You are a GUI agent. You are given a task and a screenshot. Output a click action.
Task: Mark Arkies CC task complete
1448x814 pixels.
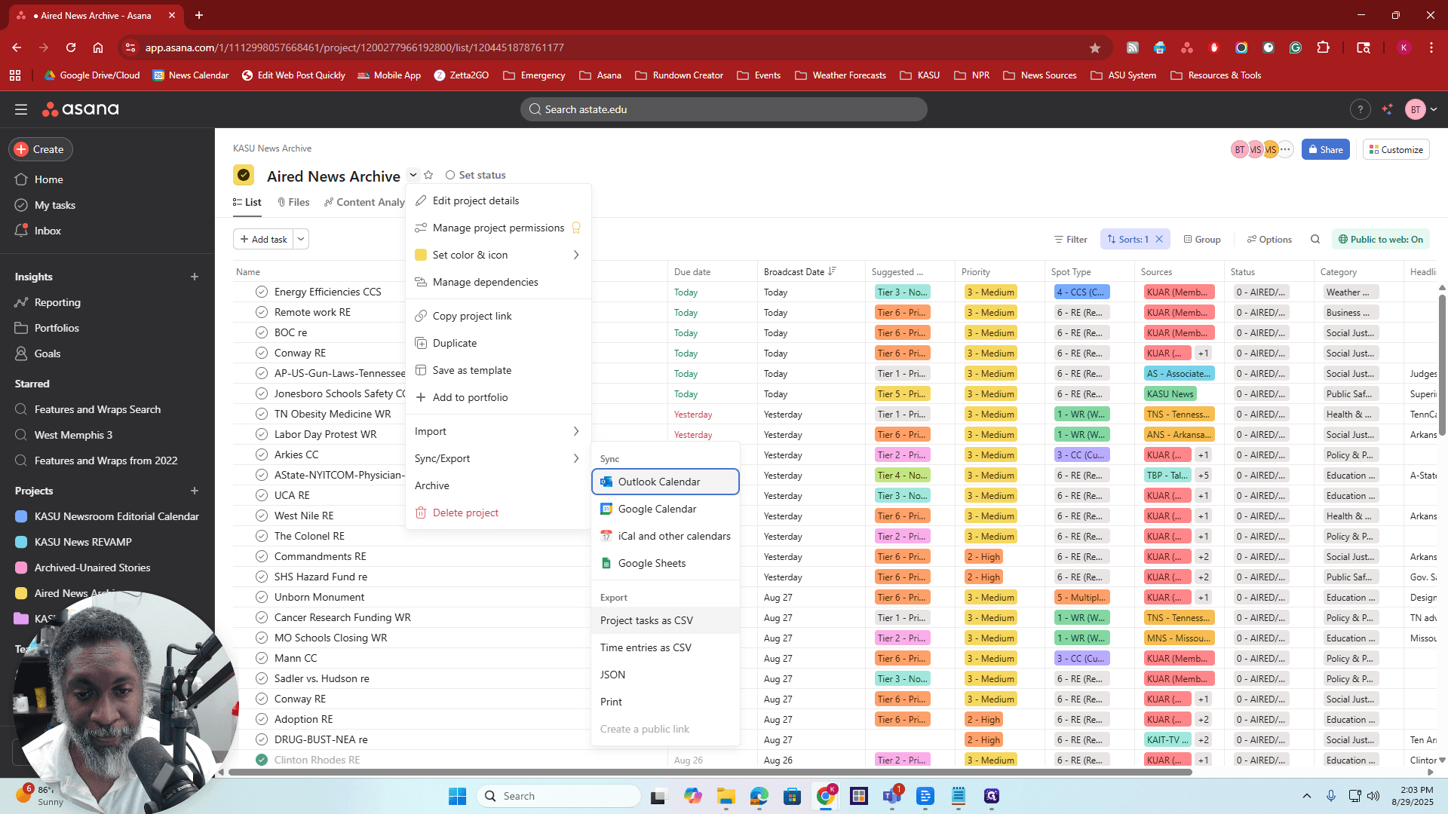pyautogui.click(x=262, y=454)
